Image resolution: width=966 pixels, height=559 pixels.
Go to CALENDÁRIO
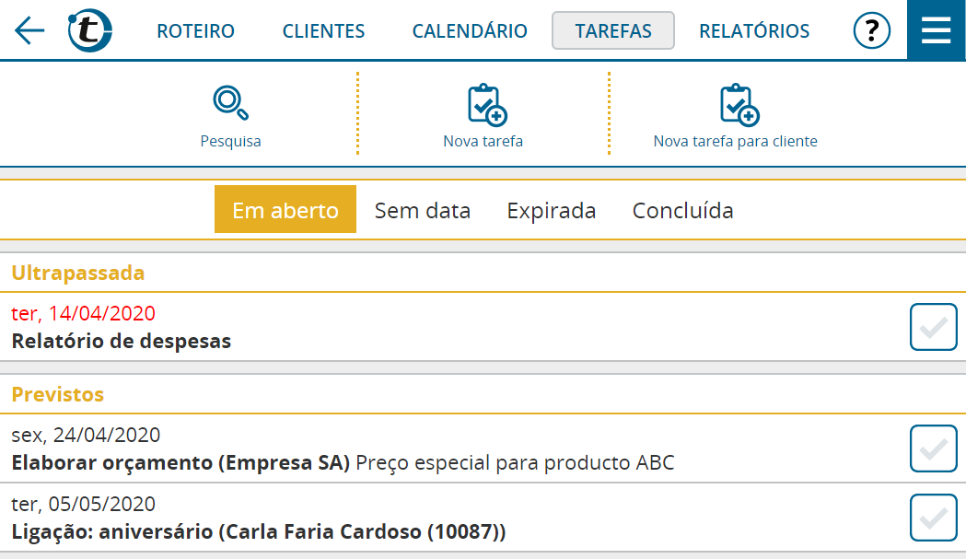point(470,30)
